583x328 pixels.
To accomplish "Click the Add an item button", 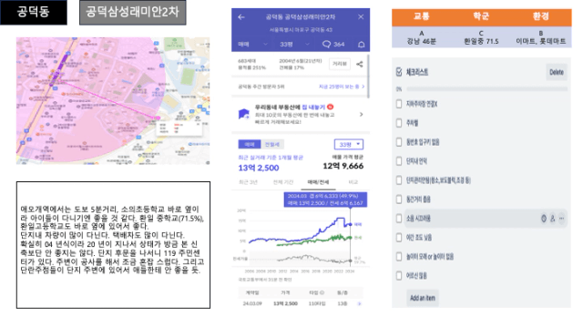I will [423, 298].
